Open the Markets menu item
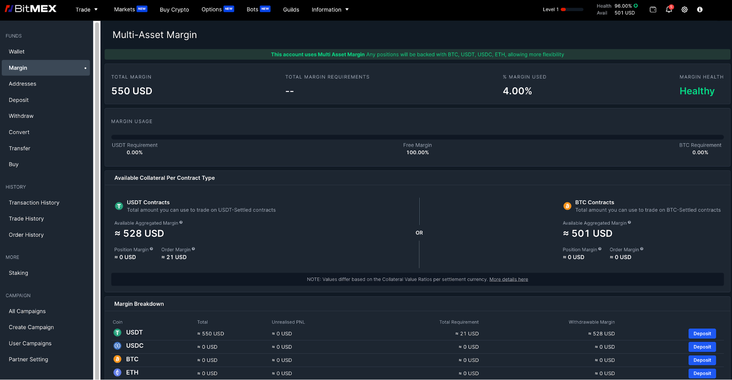Viewport: 732px width, 380px height. (125, 10)
